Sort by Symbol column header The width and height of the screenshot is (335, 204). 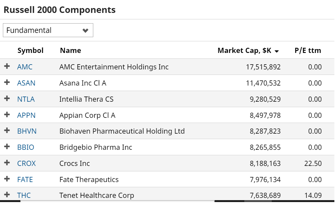click(x=30, y=50)
